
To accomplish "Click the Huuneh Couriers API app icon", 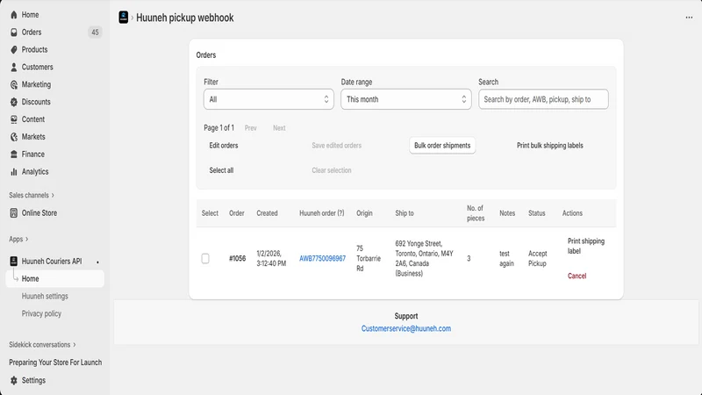I will (14, 261).
